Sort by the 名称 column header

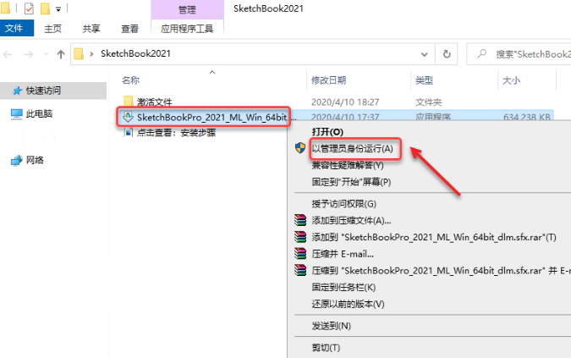coord(130,80)
